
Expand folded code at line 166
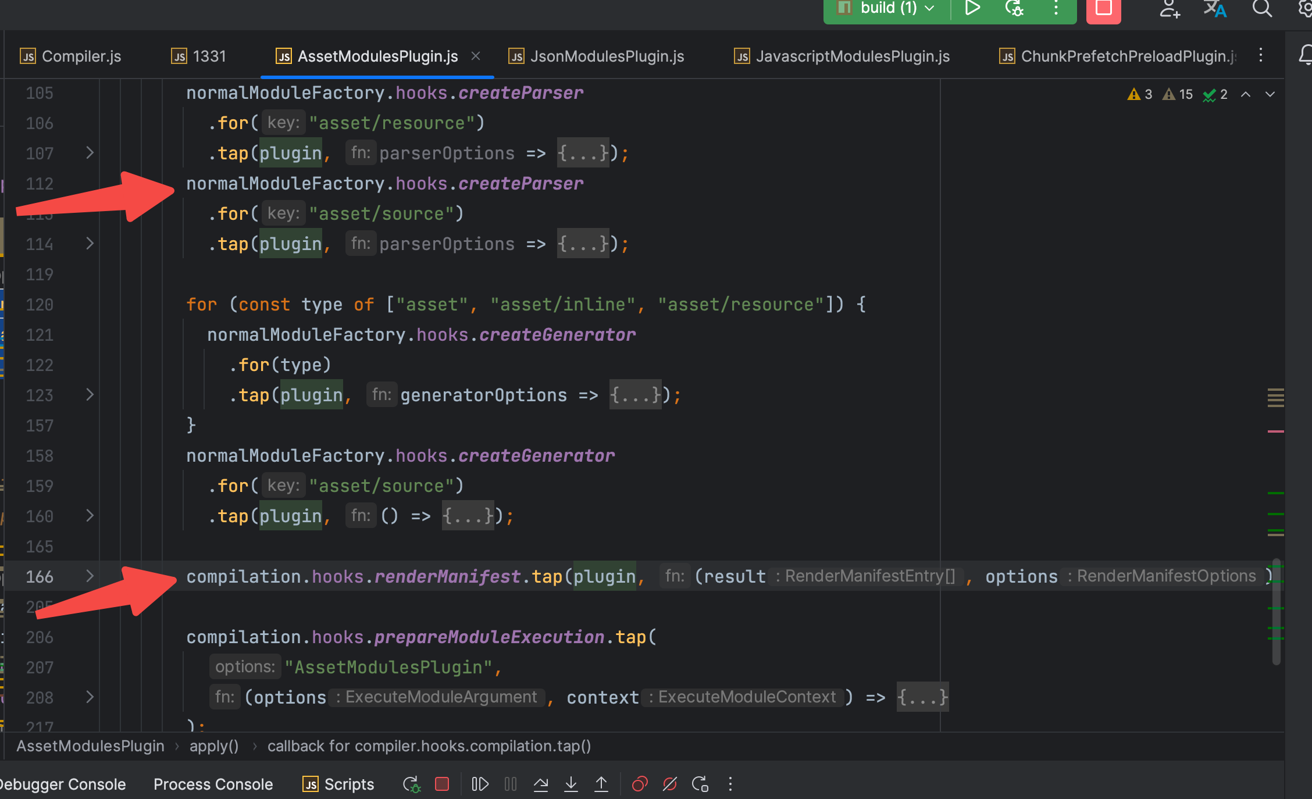tap(90, 576)
